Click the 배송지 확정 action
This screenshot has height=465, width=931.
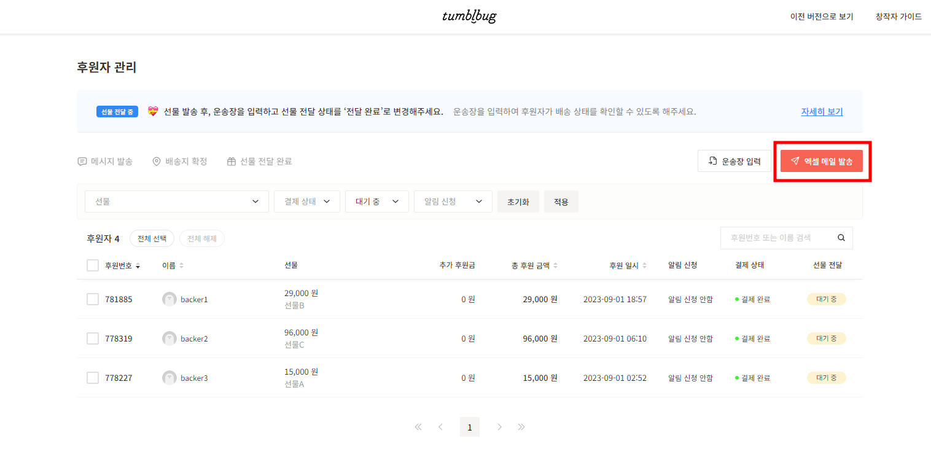point(180,162)
